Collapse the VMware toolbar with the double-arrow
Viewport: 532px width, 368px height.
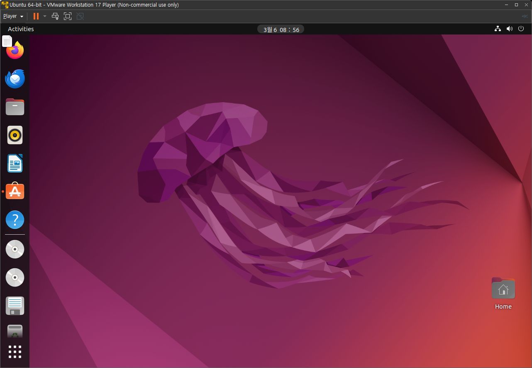click(525, 16)
